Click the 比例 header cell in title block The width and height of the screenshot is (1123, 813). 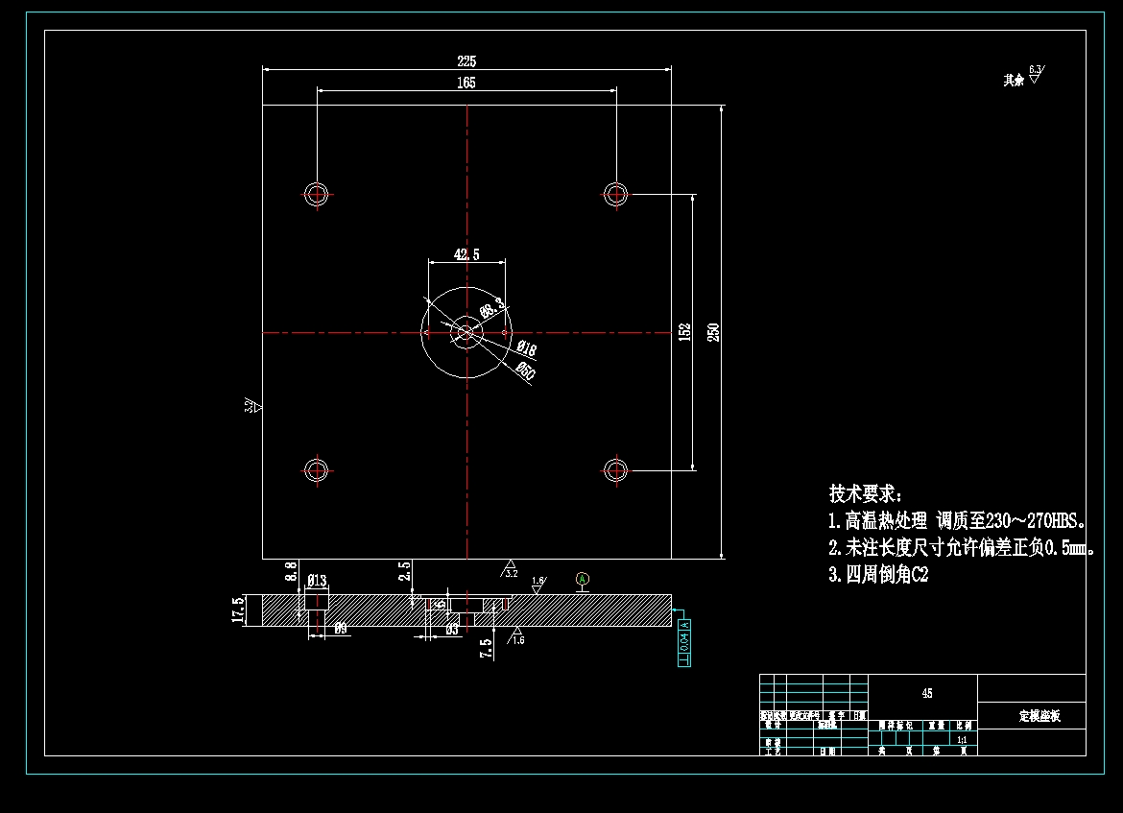pos(964,726)
